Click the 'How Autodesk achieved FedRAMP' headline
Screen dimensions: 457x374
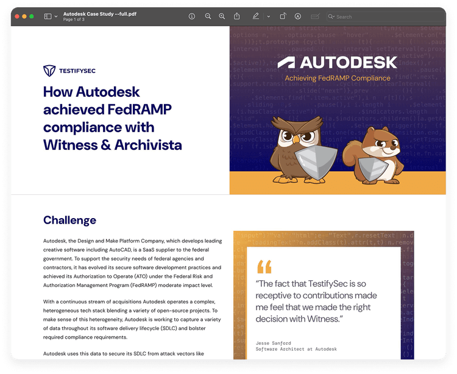[x=113, y=118]
